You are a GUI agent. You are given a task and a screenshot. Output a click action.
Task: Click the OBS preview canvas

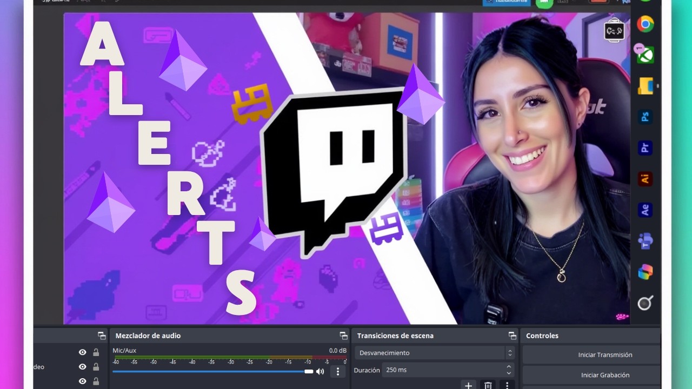(347, 169)
